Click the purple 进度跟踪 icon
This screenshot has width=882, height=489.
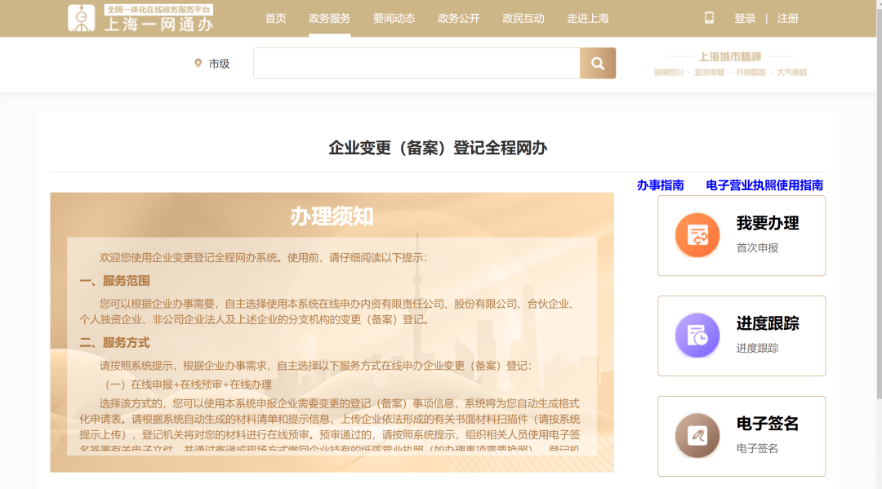(697, 336)
